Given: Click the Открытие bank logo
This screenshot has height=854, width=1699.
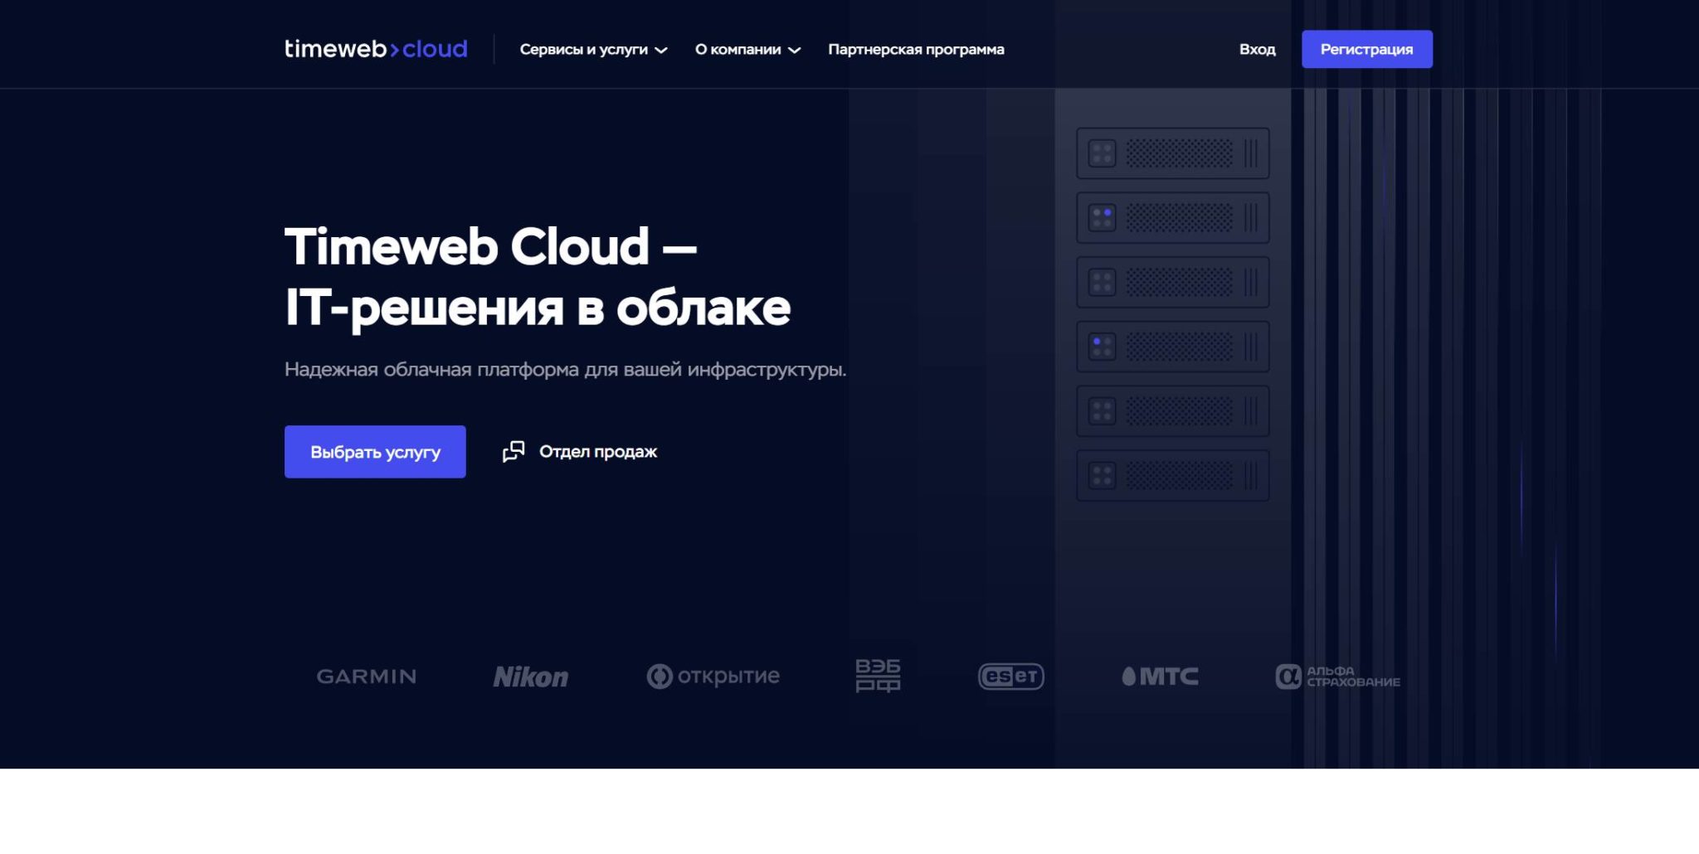Looking at the screenshot, I should pyautogui.click(x=713, y=677).
